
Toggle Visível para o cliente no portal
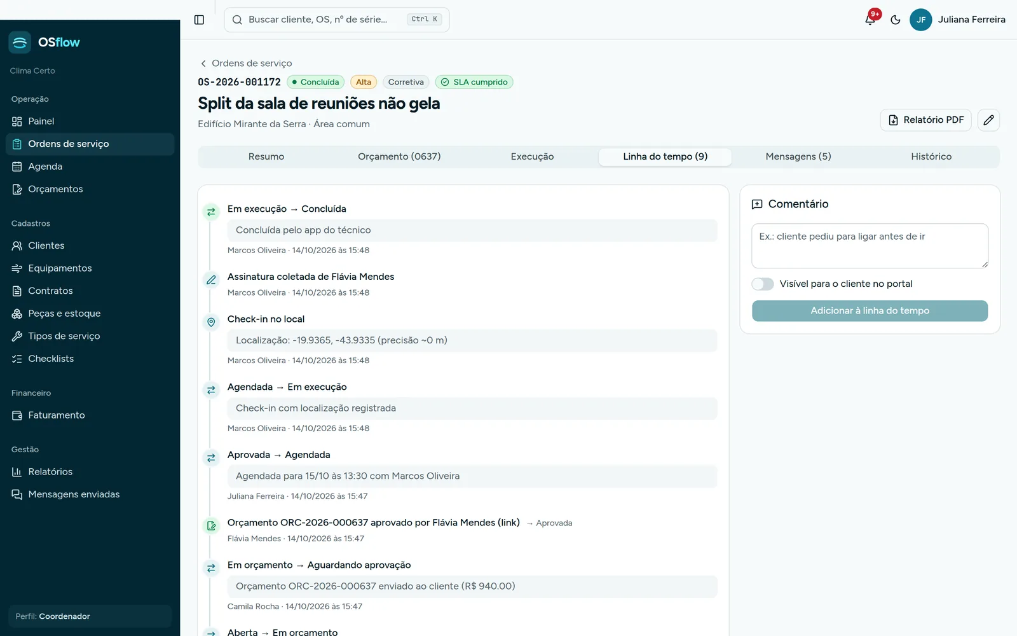click(762, 284)
